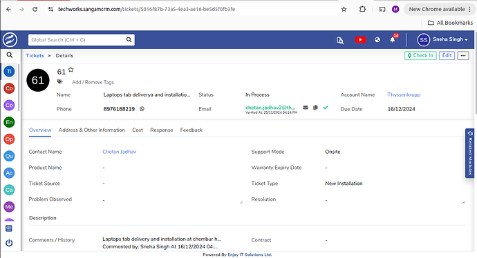Click the power logout icon in sidebar
Image resolution: width=477 pixels, height=258 pixels.
pos(9,243)
